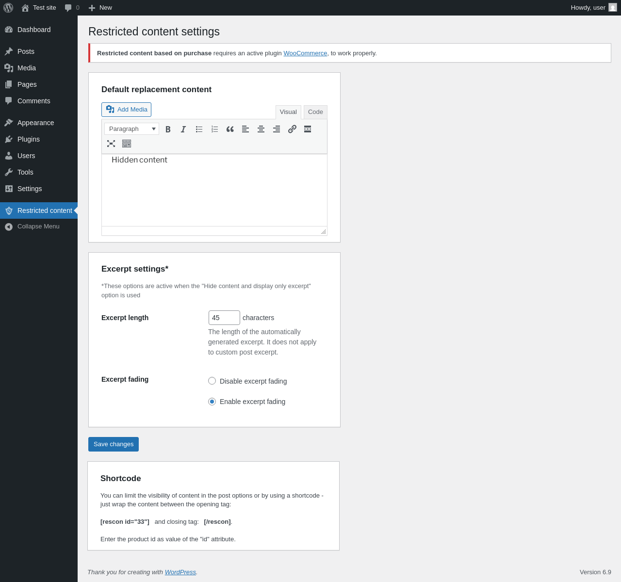Click the Appearance paintbrush icon
Screen dimensions: 621x582
tap(9, 123)
